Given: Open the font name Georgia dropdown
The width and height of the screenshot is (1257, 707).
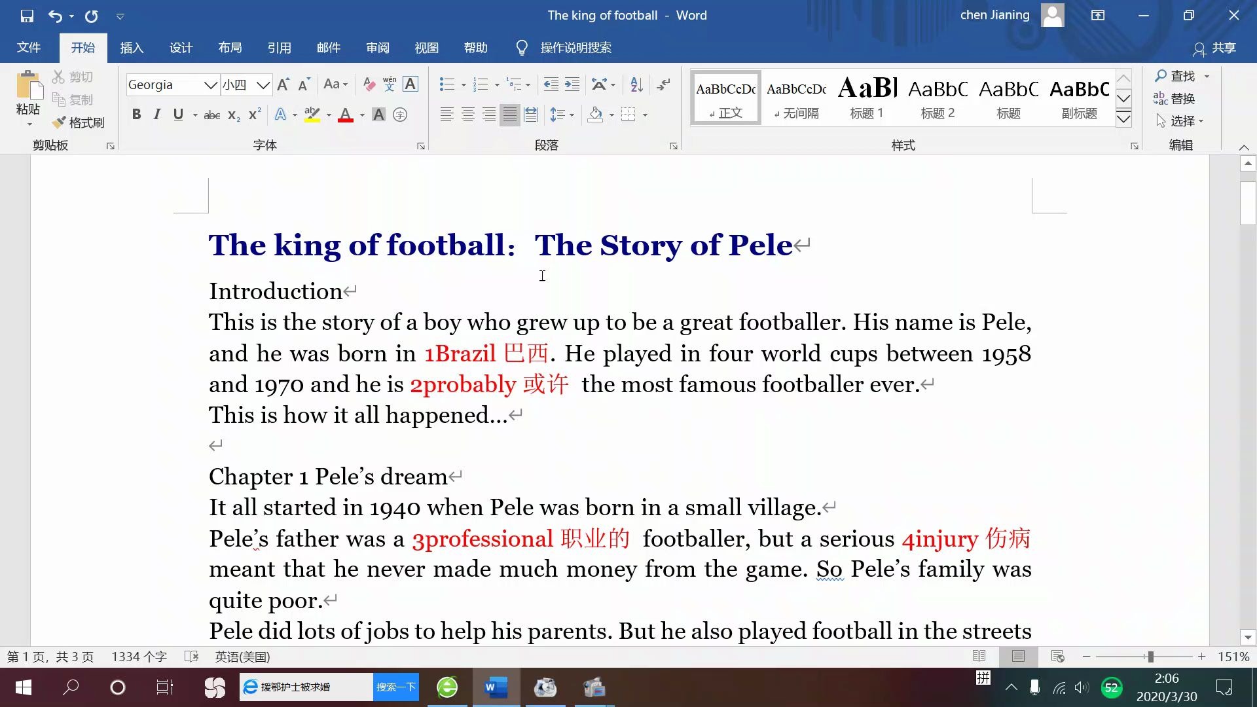Looking at the screenshot, I should pyautogui.click(x=210, y=85).
